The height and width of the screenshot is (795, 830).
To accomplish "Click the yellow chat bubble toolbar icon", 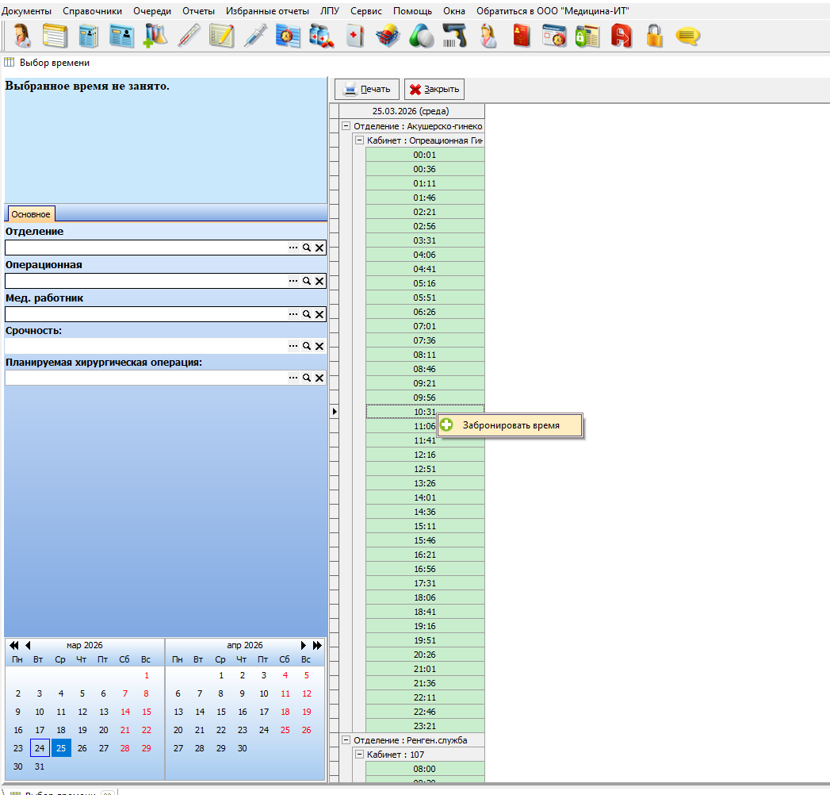I will (x=687, y=36).
